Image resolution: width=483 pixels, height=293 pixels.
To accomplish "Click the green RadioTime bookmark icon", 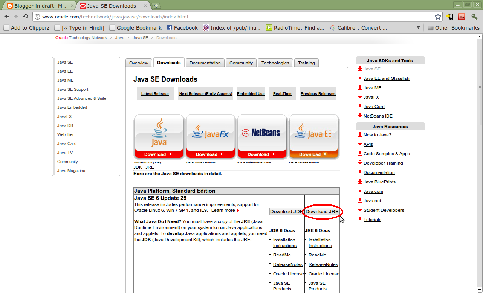I will [269, 27].
